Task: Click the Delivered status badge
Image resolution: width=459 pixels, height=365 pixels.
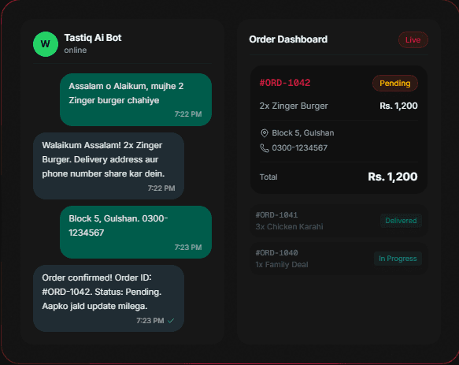Action: [401, 221]
